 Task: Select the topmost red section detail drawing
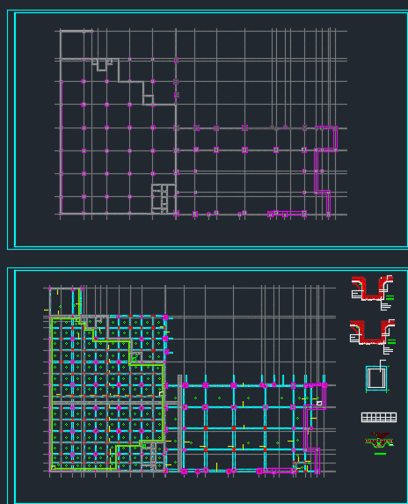(372, 293)
